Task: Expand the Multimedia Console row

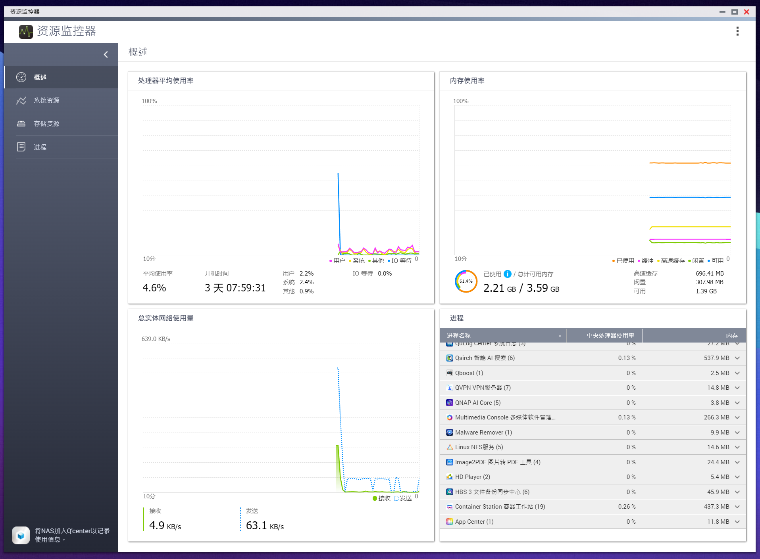Action: pos(737,417)
